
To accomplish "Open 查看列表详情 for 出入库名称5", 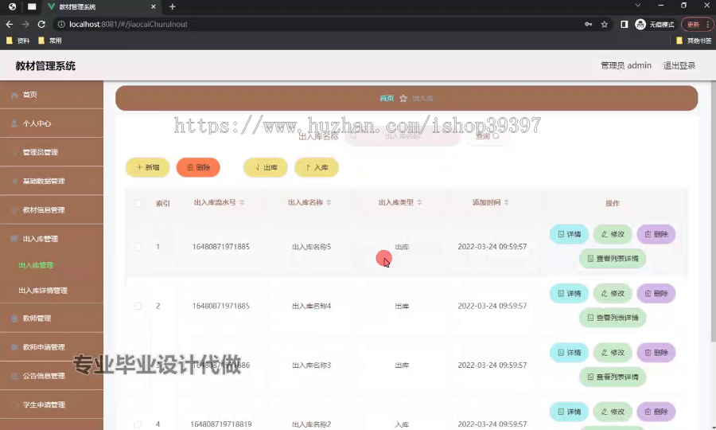I will [613, 259].
